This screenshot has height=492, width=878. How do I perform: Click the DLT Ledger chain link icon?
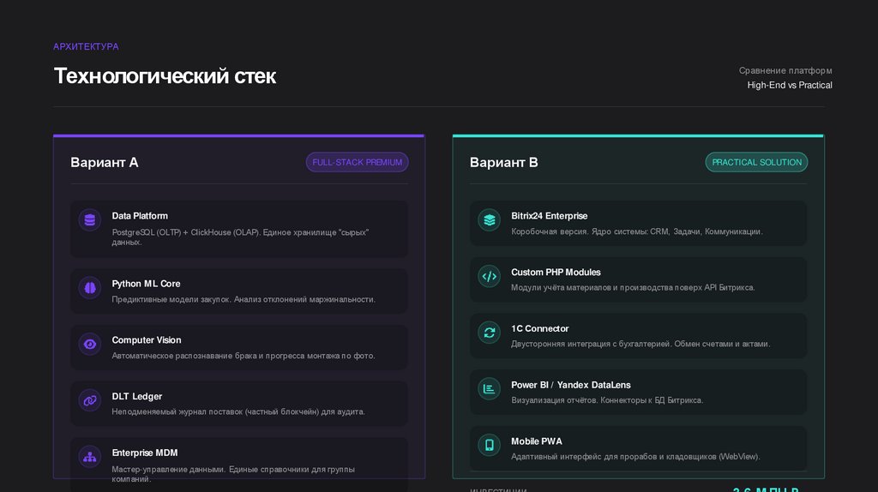(x=90, y=400)
